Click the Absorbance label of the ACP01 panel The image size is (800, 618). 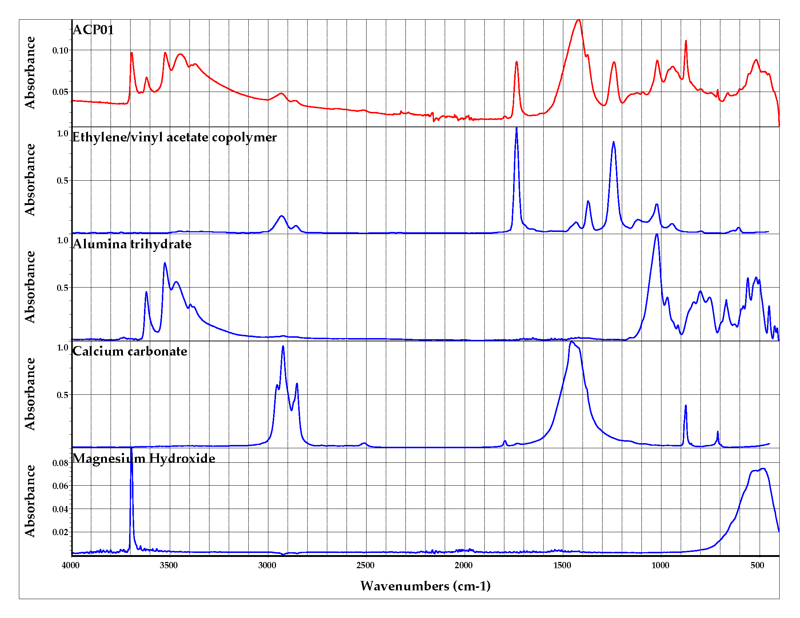(30, 72)
